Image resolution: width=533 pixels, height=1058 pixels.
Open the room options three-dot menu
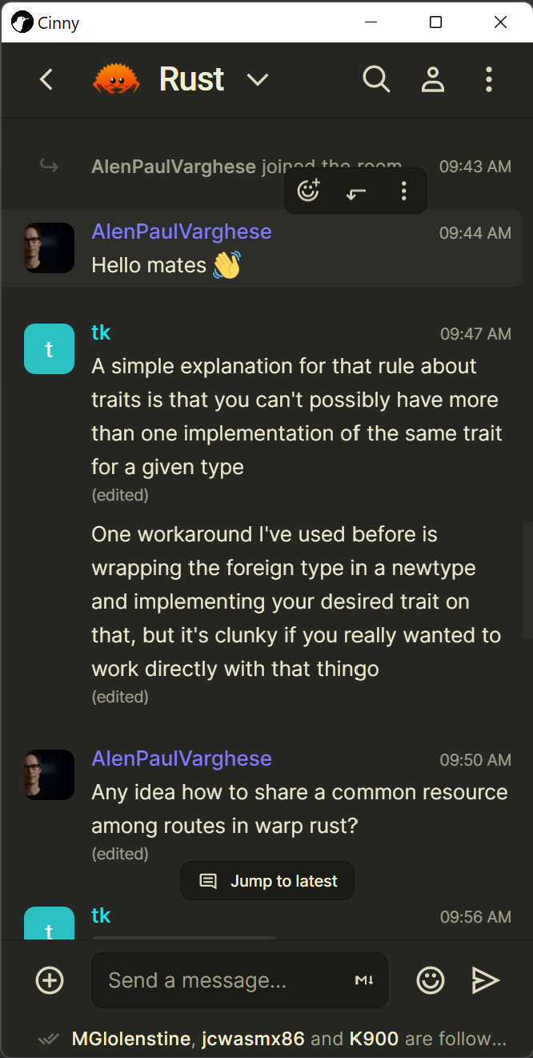[489, 79]
